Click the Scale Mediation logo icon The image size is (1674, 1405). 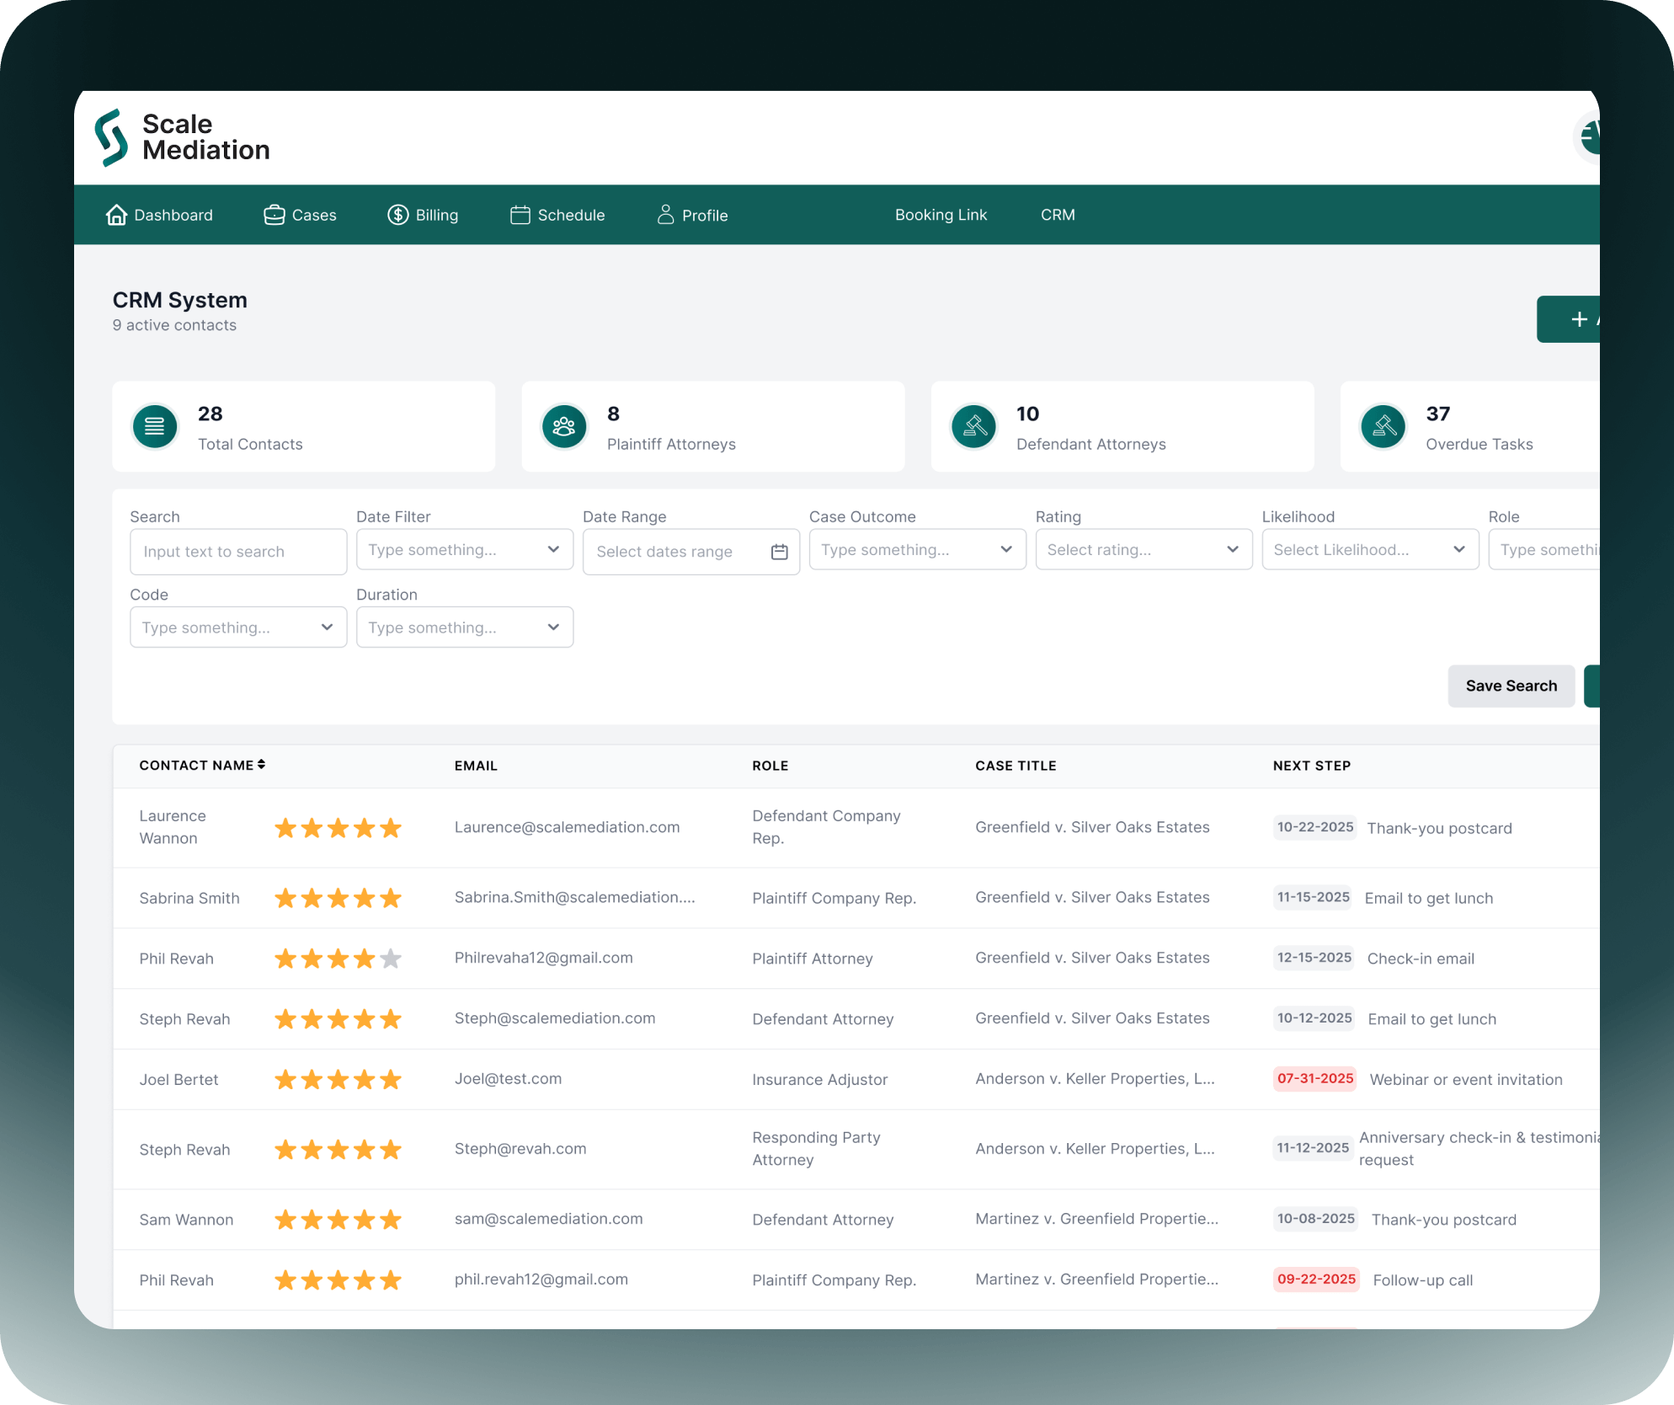click(x=111, y=137)
